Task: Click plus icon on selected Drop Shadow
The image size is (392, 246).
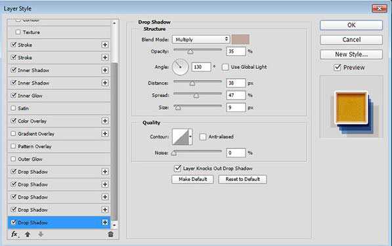Action: click(x=105, y=222)
